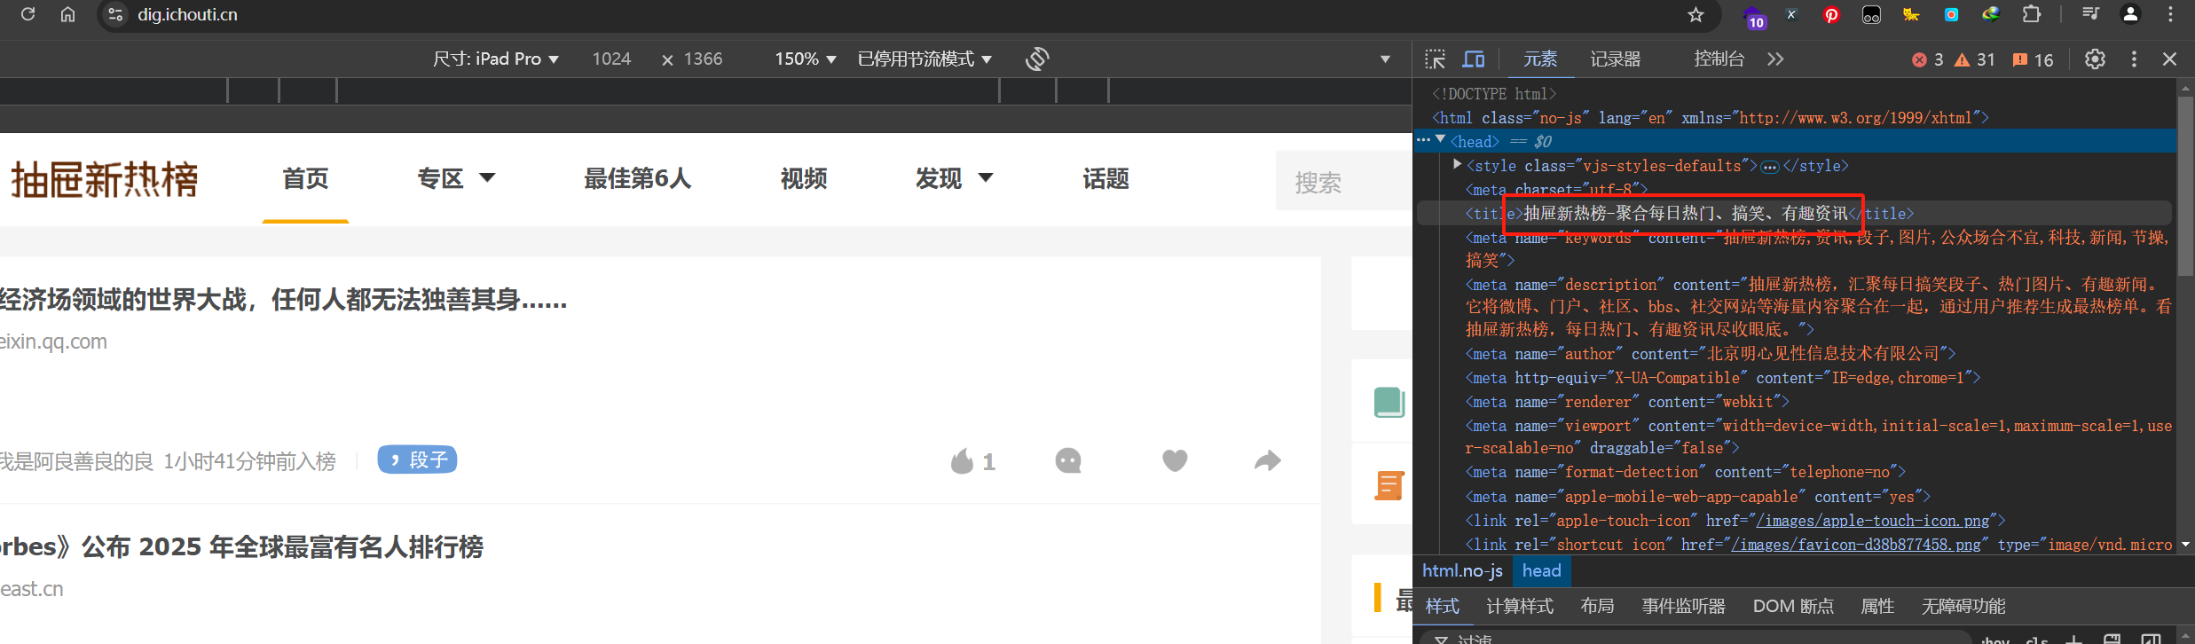Open the IDM globe extension icon
This screenshot has width=2195, height=644.
coord(1991,14)
